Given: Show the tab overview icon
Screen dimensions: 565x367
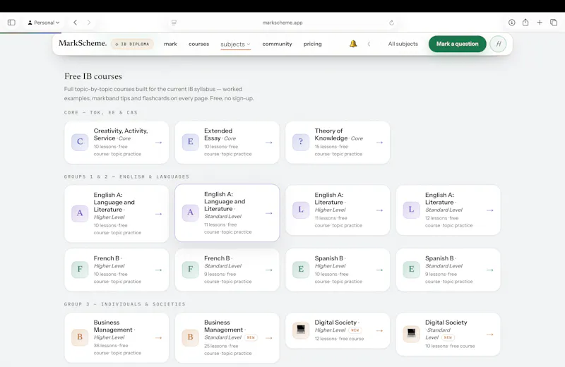Looking at the screenshot, I should pos(554,23).
